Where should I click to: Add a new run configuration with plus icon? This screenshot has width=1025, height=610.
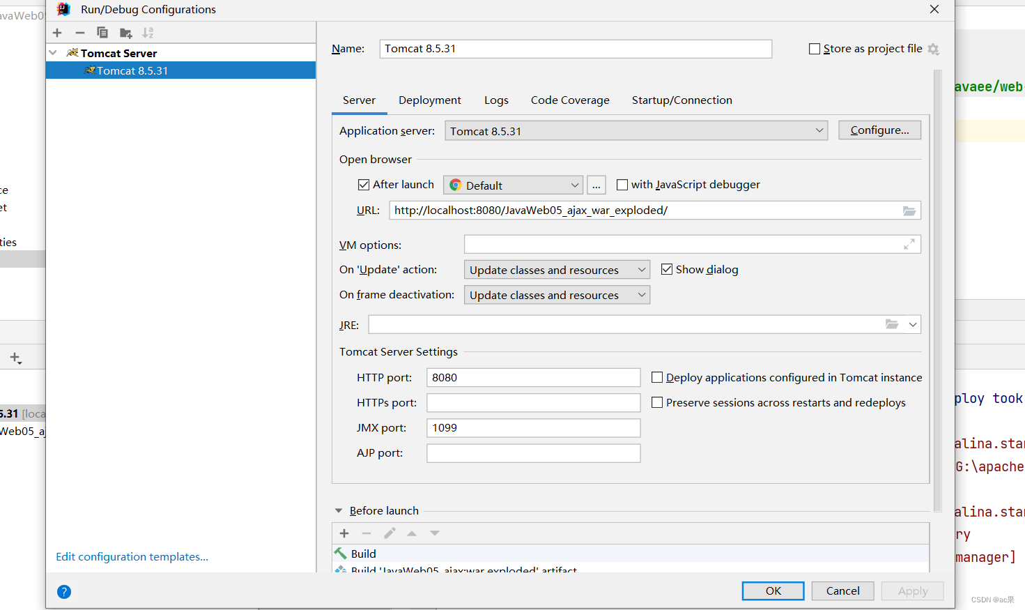point(57,33)
